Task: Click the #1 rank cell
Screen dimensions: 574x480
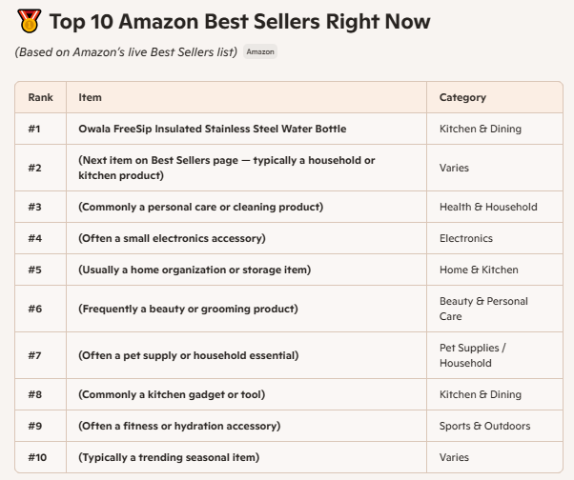Action: point(36,129)
